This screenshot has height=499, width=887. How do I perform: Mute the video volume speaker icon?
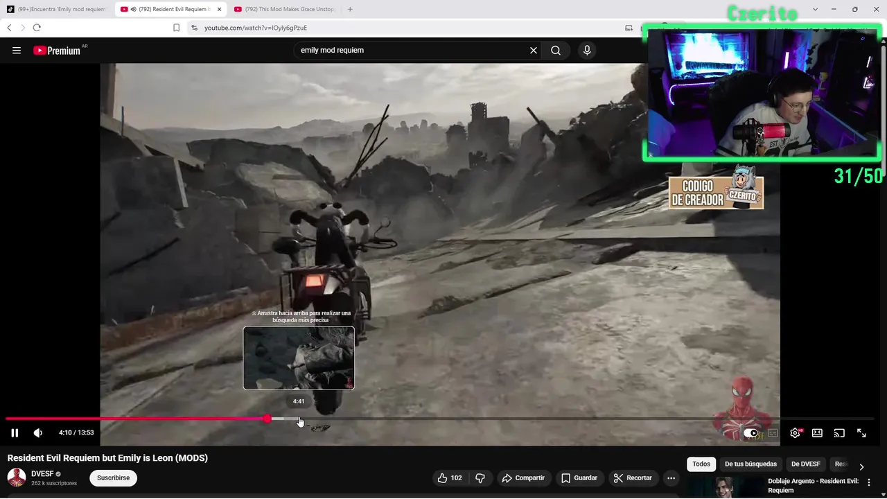[38, 433]
